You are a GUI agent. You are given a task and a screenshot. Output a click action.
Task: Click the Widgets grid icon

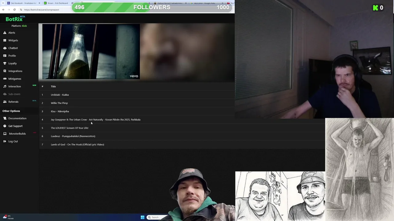(x=5, y=40)
